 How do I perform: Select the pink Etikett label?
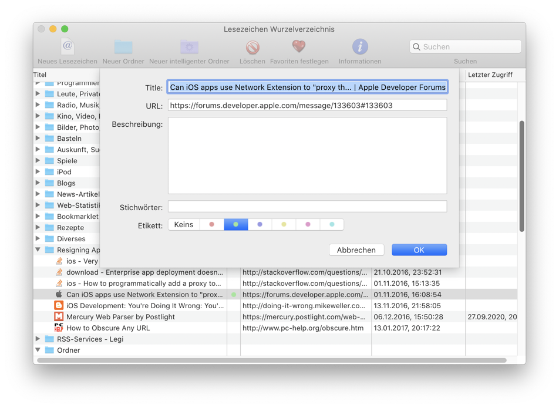pos(308,224)
